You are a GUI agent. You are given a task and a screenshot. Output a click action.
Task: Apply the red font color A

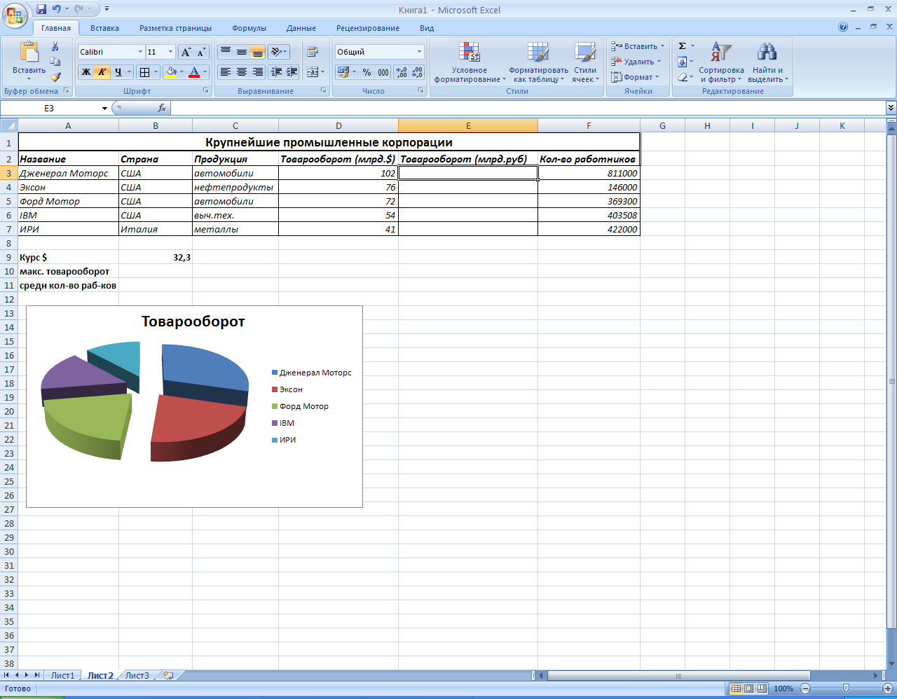[x=194, y=72]
